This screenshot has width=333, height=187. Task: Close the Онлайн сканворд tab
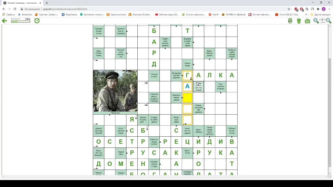pos(40,3)
